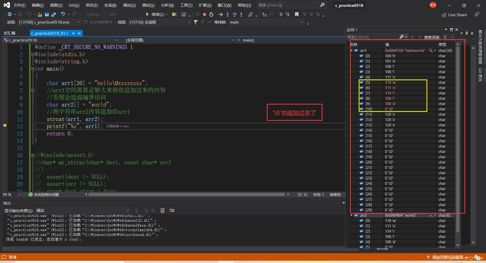
Task: Open the x86 platform dropdown
Action: 126,14
